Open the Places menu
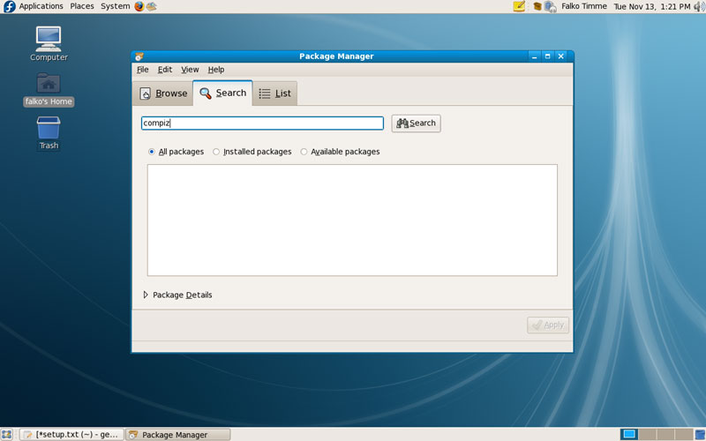The image size is (706, 441). tap(82, 6)
